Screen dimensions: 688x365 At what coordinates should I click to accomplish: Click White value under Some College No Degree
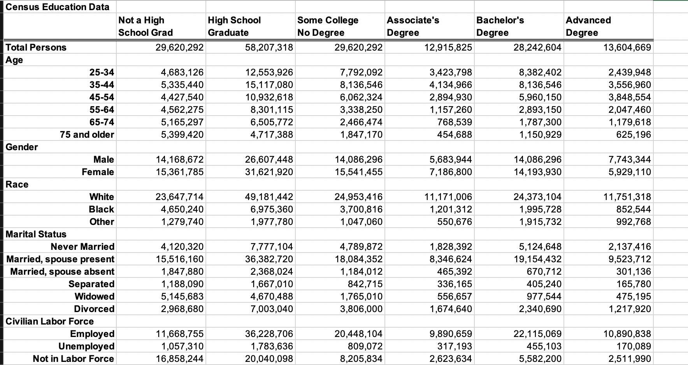click(x=358, y=197)
